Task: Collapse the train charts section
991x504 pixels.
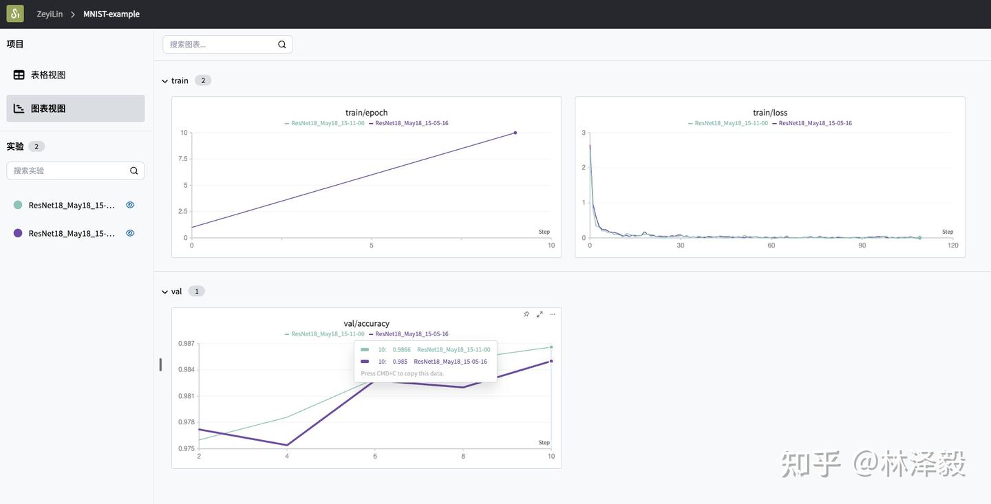Action: [163, 79]
